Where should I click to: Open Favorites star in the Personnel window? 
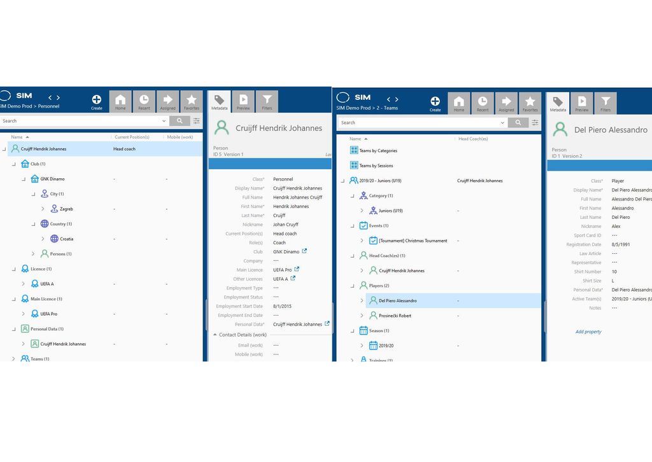coord(192,102)
